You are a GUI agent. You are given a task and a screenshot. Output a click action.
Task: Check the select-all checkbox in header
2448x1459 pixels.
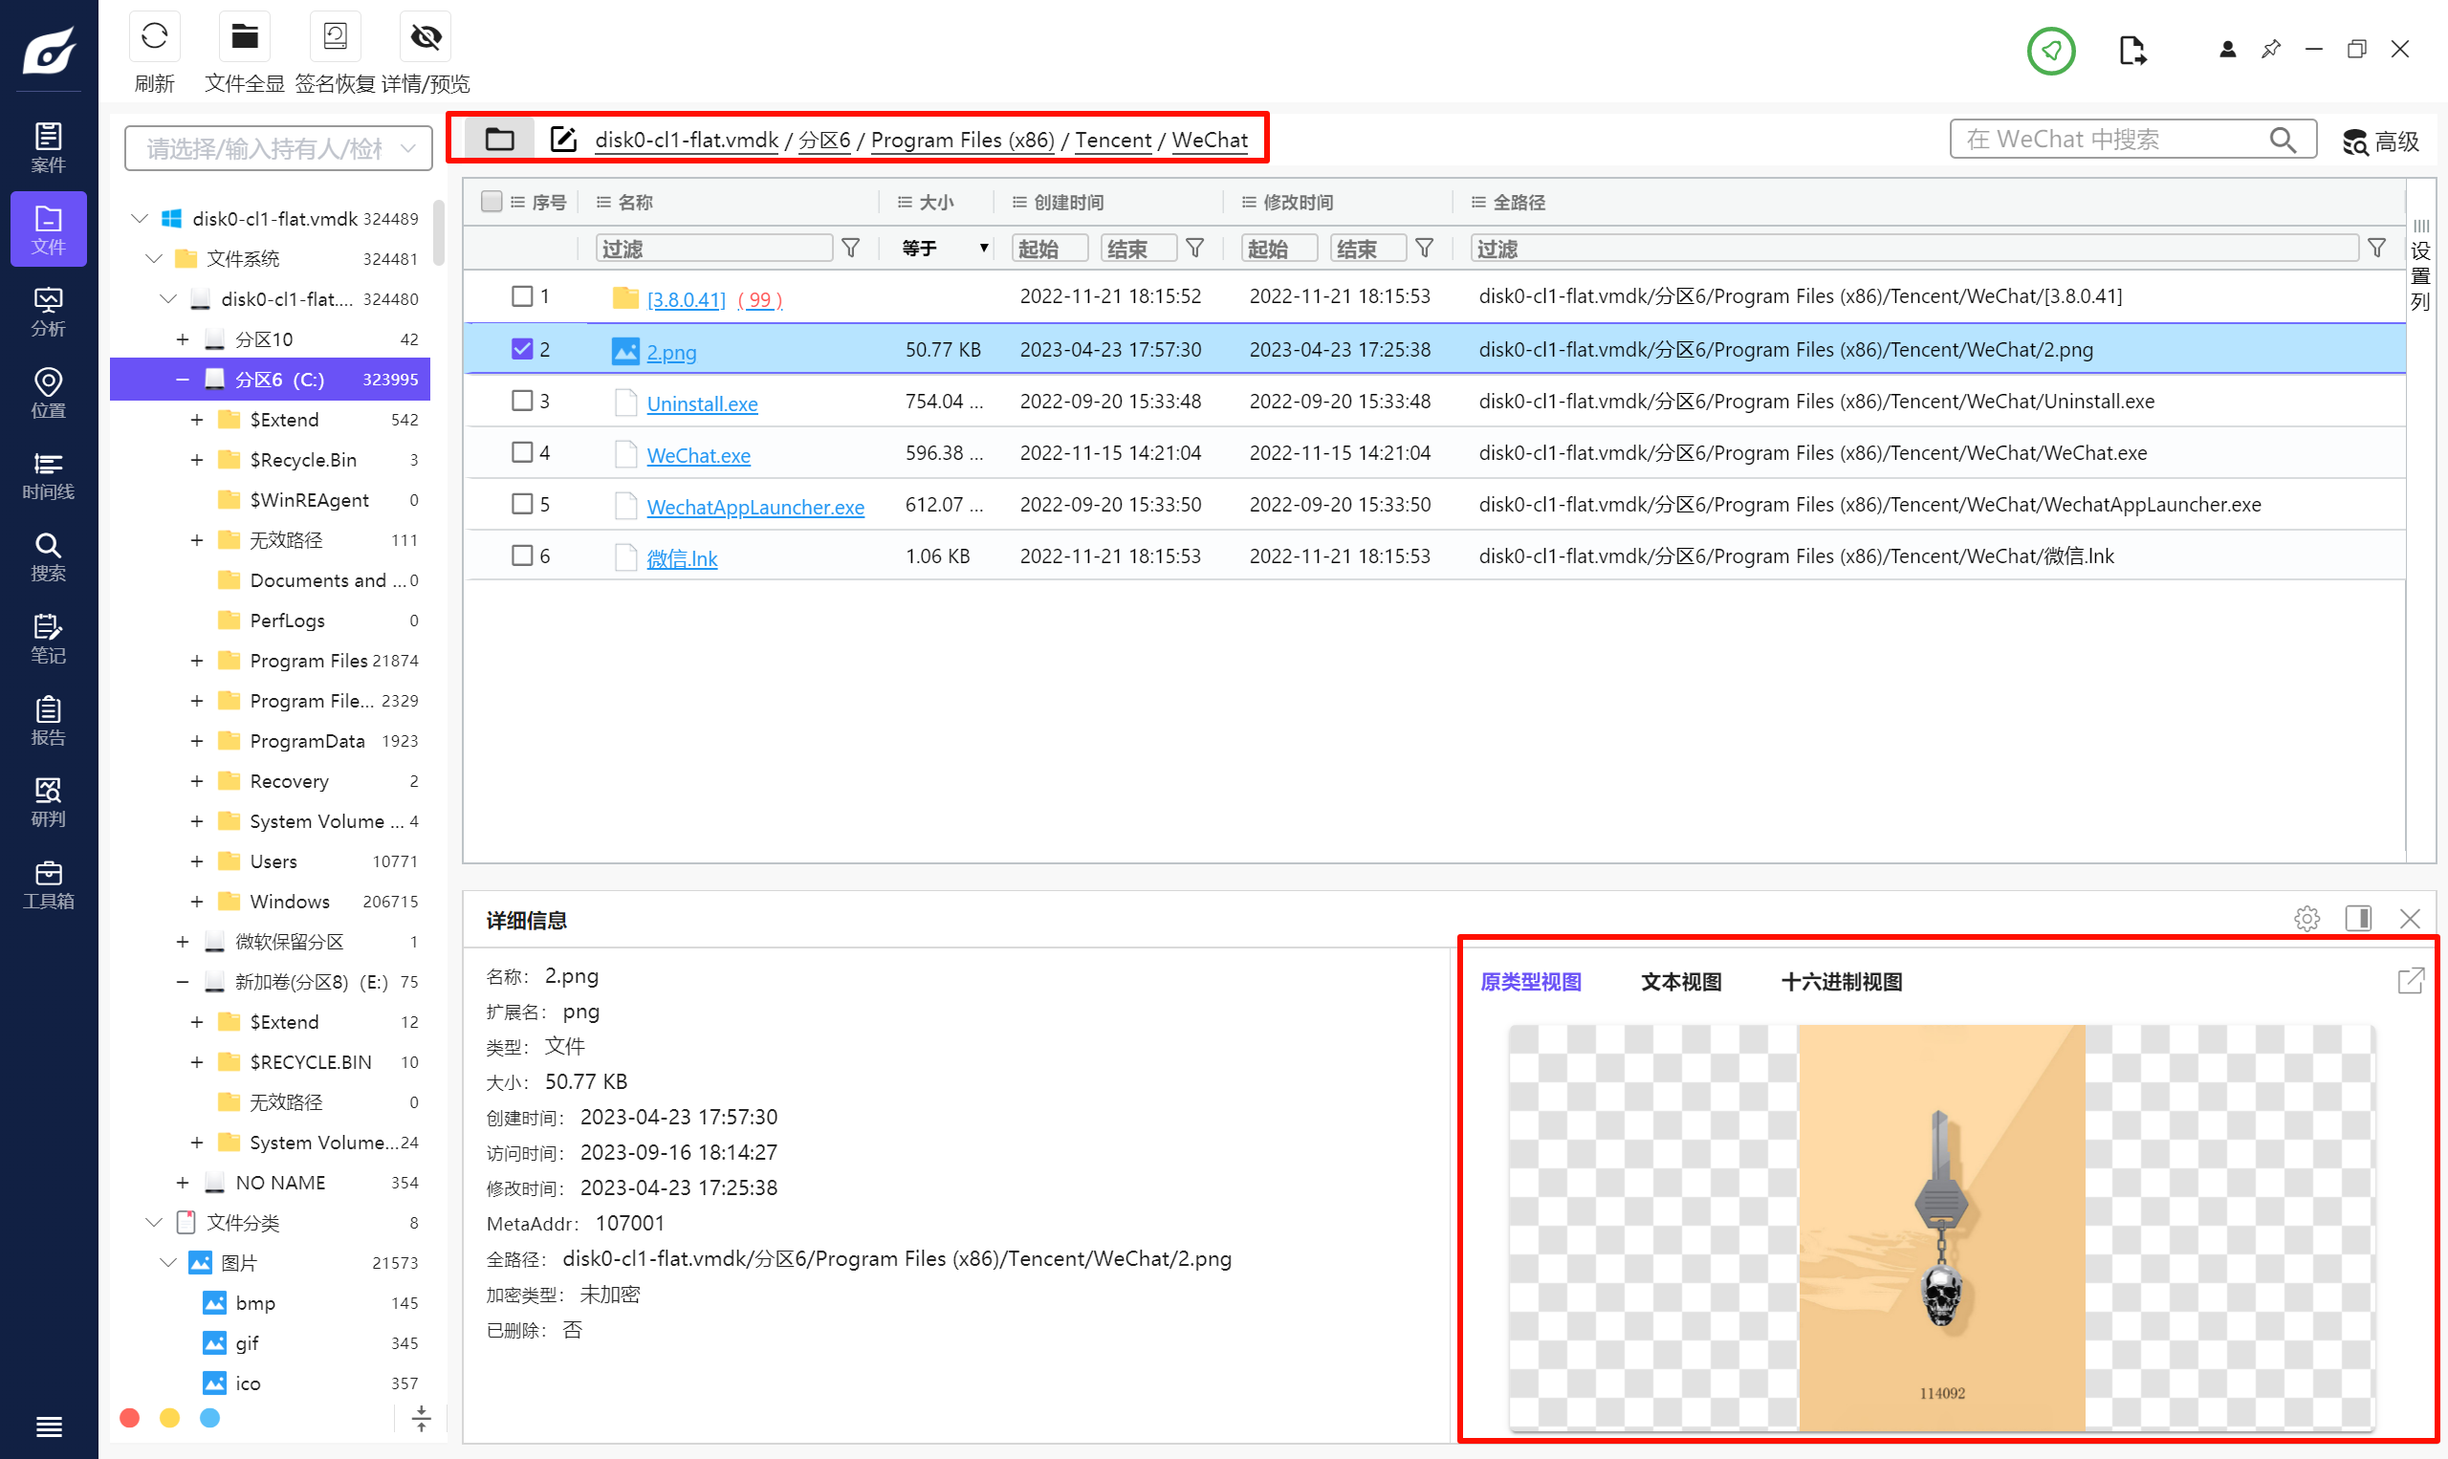coord(492,202)
